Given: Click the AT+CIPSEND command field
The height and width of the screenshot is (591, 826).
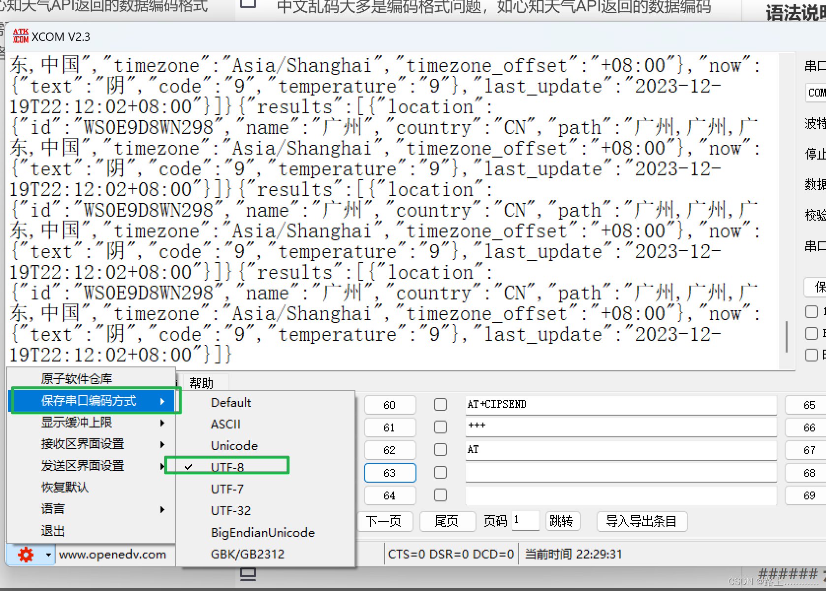Looking at the screenshot, I should click(621, 405).
